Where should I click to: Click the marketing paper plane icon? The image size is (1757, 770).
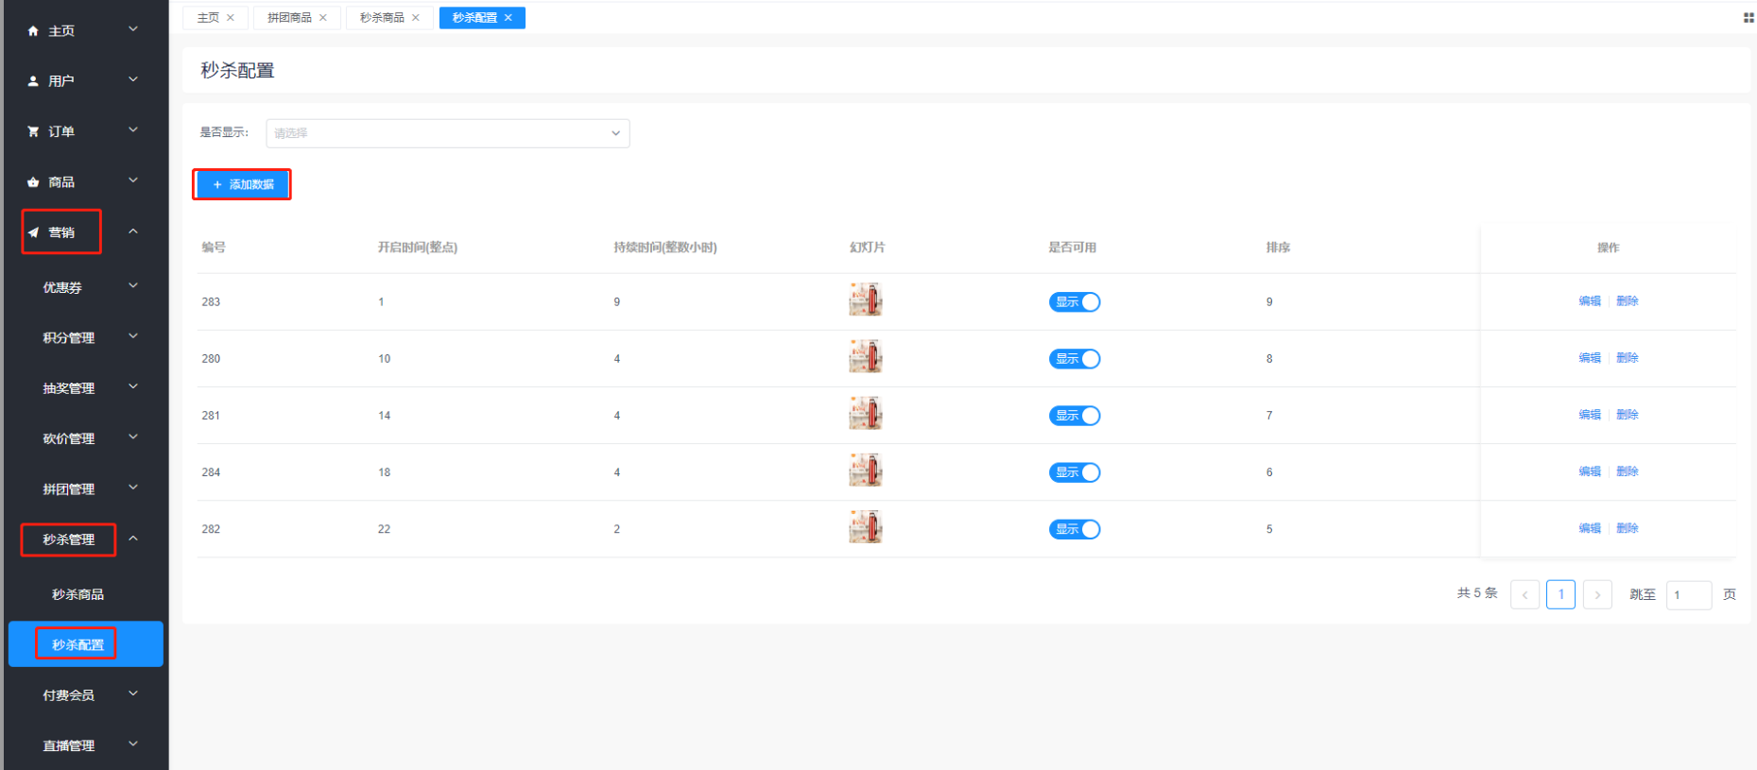[x=33, y=232]
